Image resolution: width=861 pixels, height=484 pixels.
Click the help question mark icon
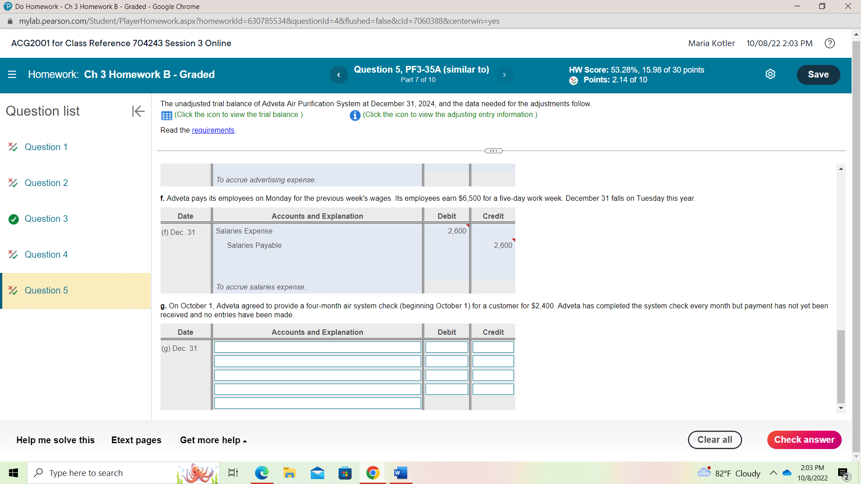(x=830, y=43)
